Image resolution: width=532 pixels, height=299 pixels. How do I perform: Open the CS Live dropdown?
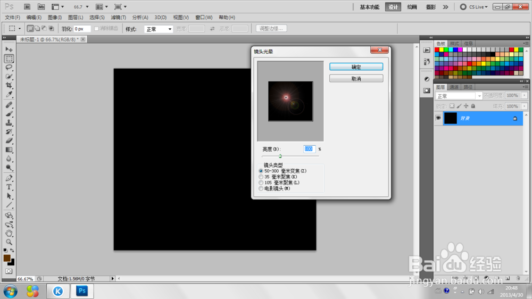[473, 7]
